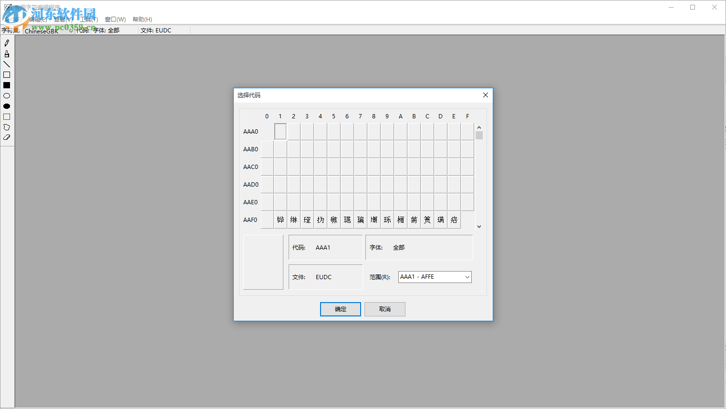Image resolution: width=726 pixels, height=409 pixels.
Task: Click the 字体: 全部 field in dialog
Action: coord(419,247)
